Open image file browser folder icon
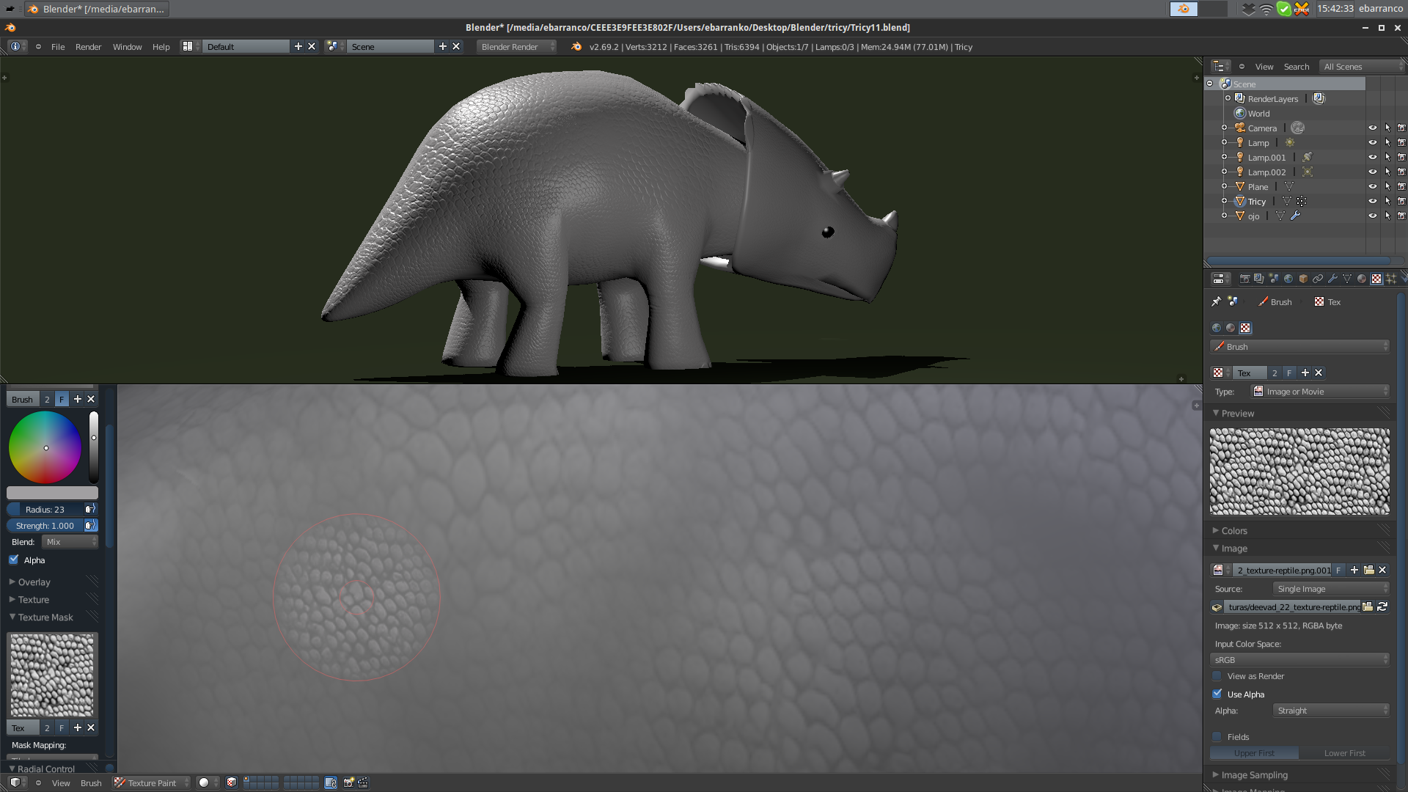 tap(1368, 570)
